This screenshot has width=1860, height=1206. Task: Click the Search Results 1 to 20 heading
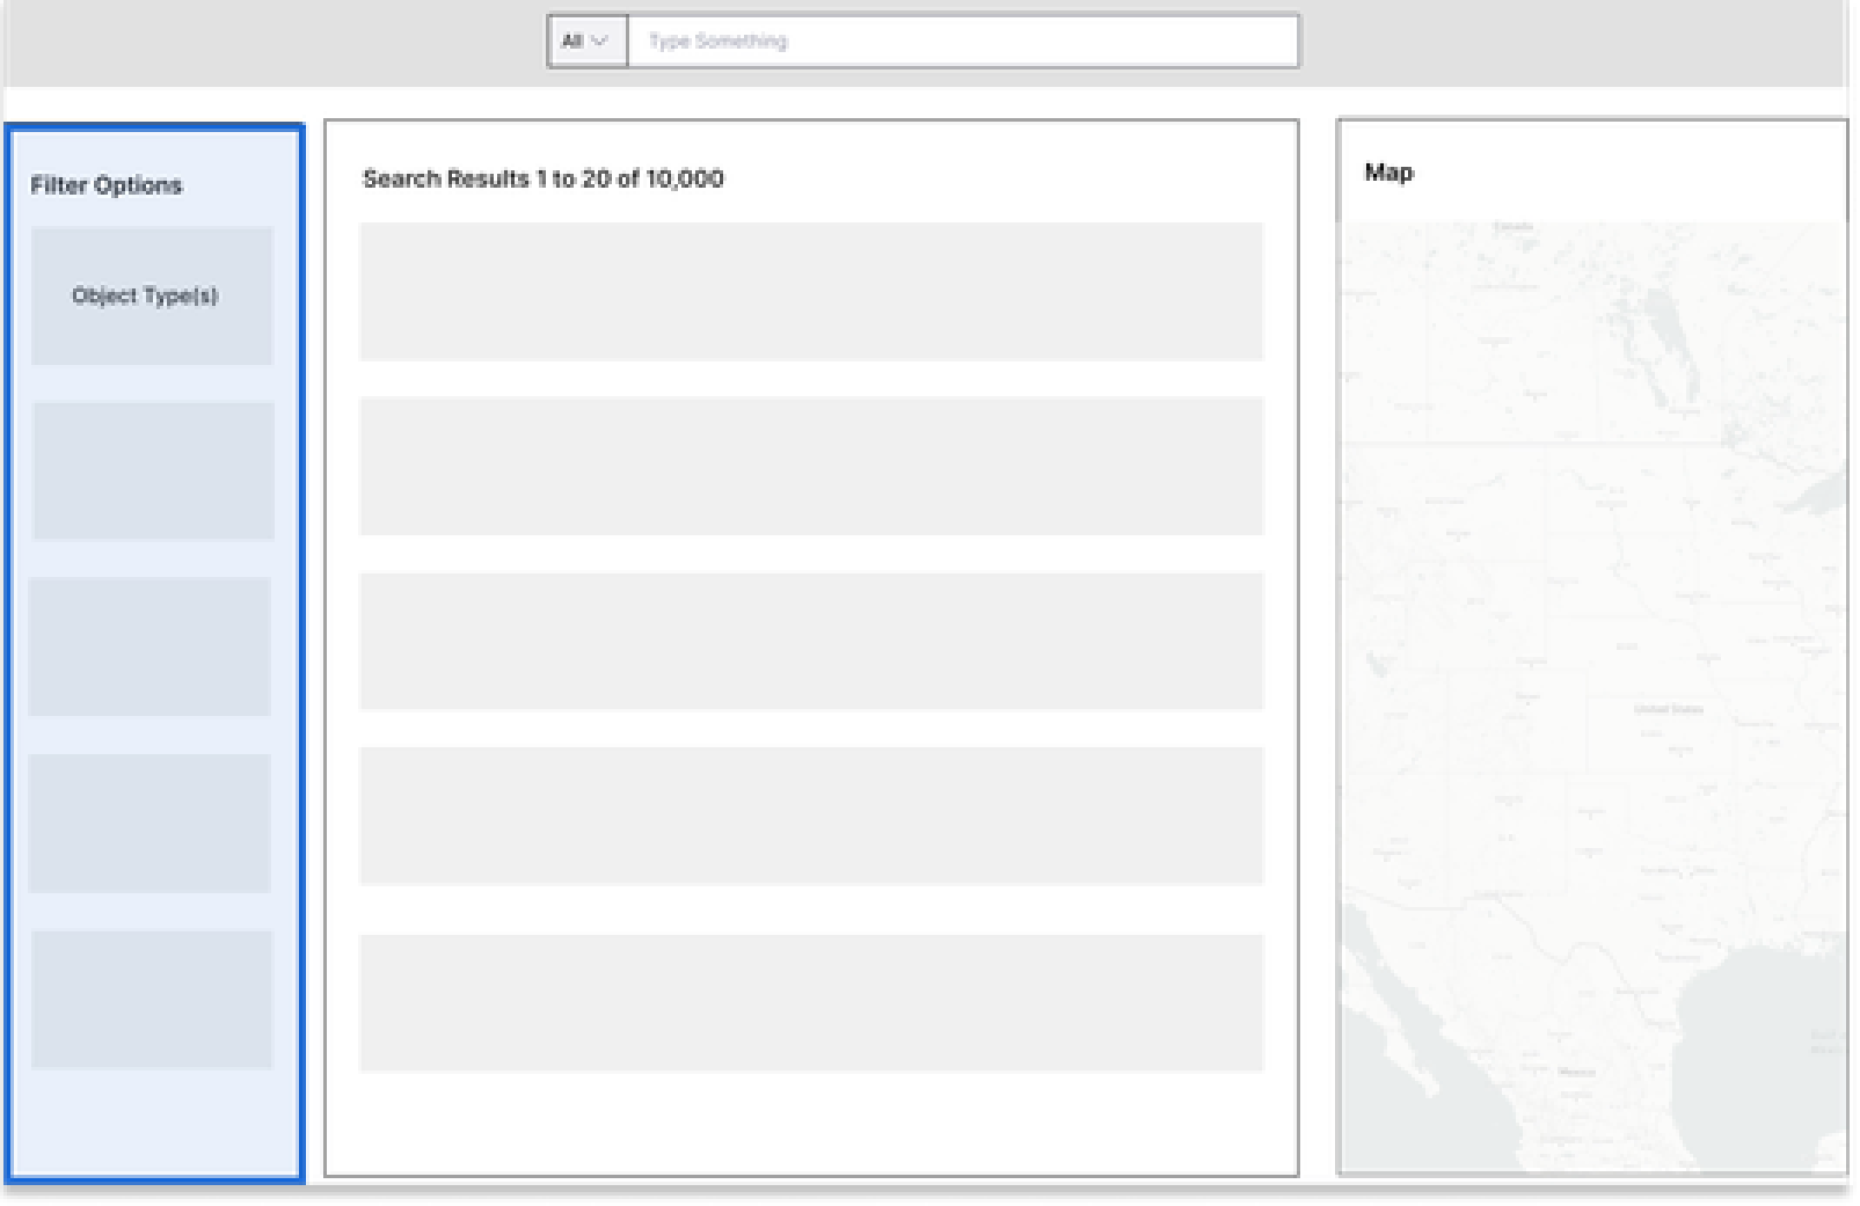542,179
